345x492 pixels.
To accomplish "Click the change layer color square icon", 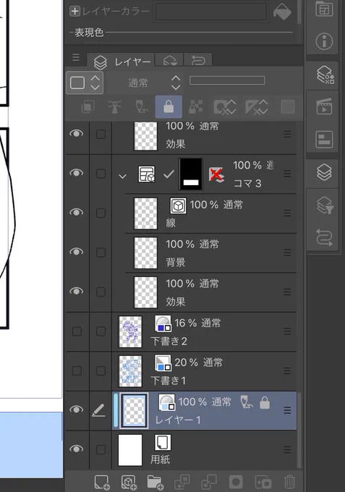I will (288, 106).
